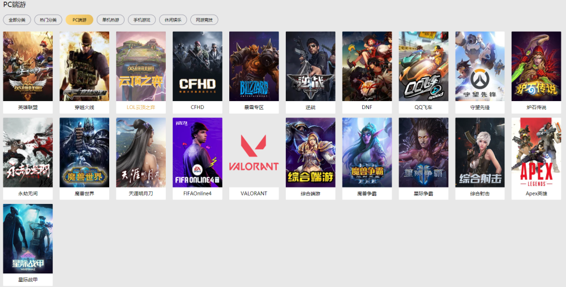This screenshot has width=566, height=287.
Task: Select the 星际战甲 Warframe cover
Action: click(x=28, y=239)
